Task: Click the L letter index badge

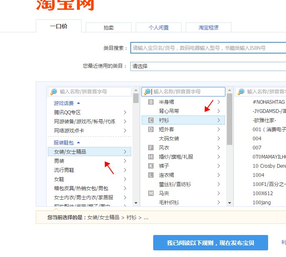Action: (x=151, y=175)
